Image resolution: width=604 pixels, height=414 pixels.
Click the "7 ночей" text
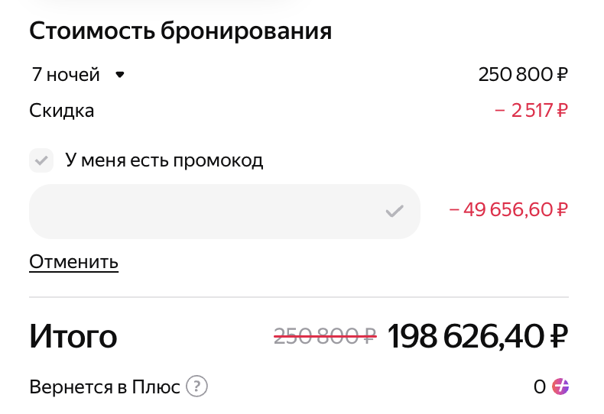(x=66, y=75)
